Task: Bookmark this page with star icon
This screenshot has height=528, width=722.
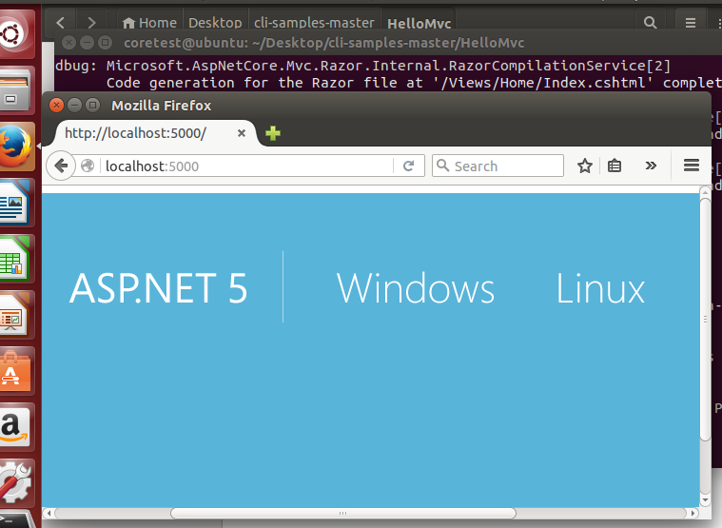Action: 585,166
